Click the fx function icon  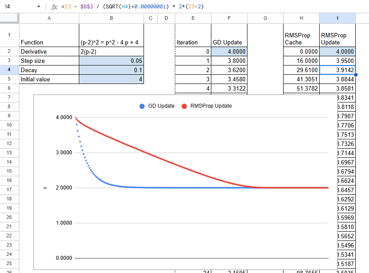(54, 7)
